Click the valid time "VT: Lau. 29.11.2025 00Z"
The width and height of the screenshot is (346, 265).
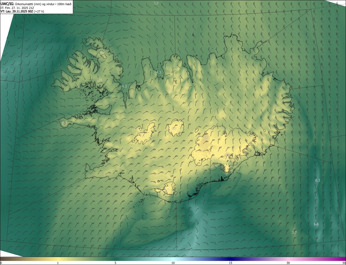(17, 11)
